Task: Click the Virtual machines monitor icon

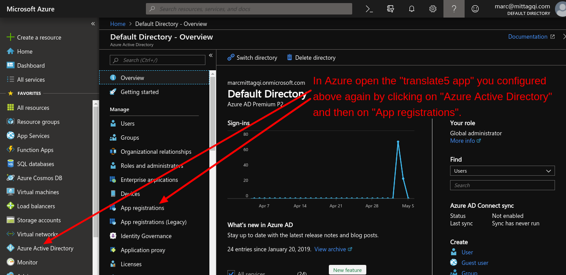Action: point(11,192)
